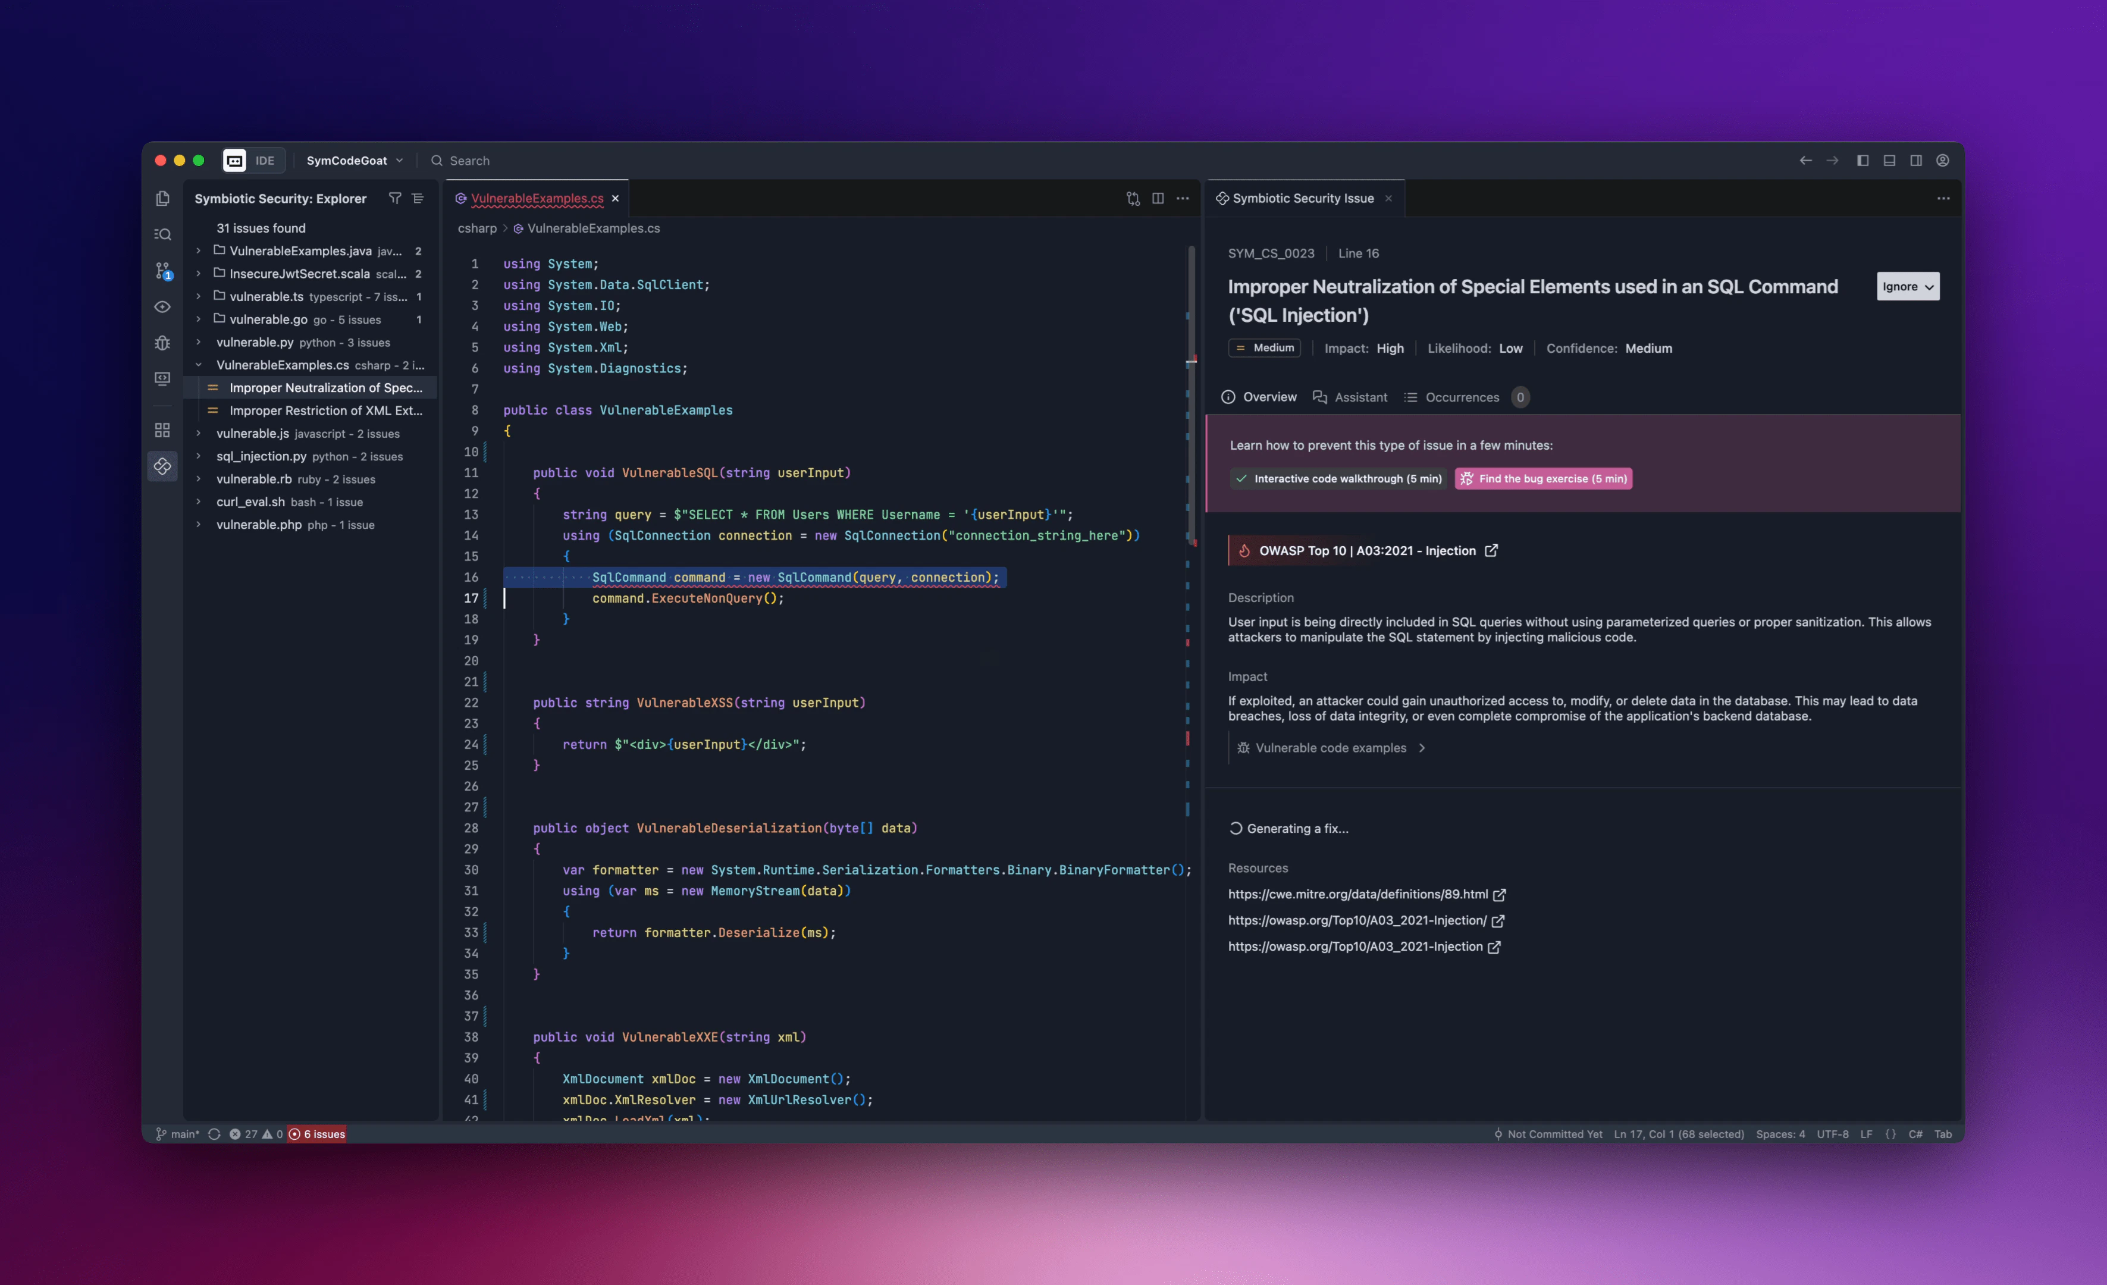Open the Debug bug icon in activity bar

click(x=162, y=343)
